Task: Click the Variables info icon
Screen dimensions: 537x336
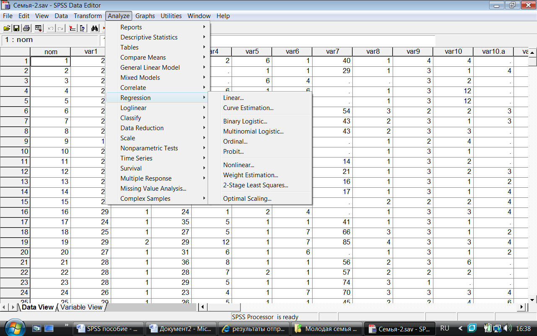Action: point(82,28)
